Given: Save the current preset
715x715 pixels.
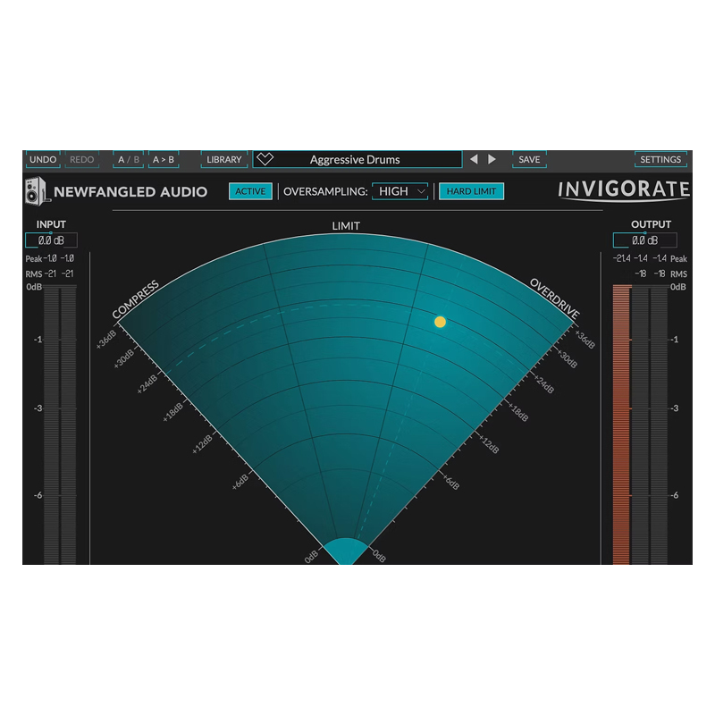Looking at the screenshot, I should 529,160.
